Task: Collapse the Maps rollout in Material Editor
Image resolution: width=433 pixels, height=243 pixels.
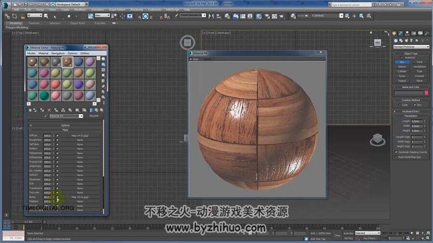Action: 65,130
